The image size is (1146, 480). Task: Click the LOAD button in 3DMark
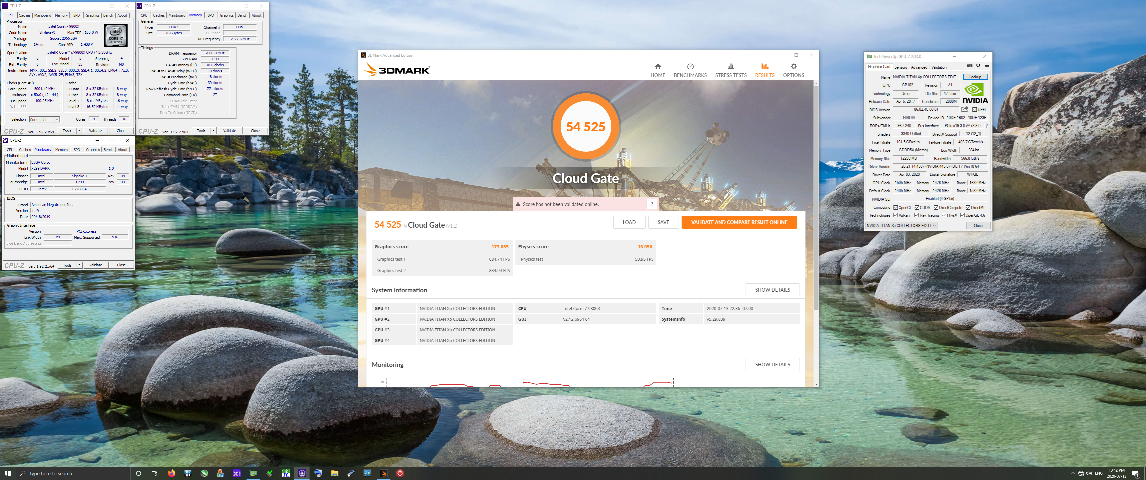point(629,222)
